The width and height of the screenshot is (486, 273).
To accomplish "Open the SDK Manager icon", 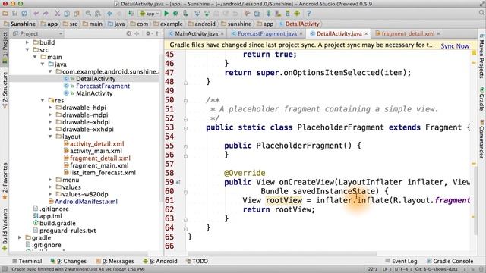I will pyautogui.click(x=288, y=14).
